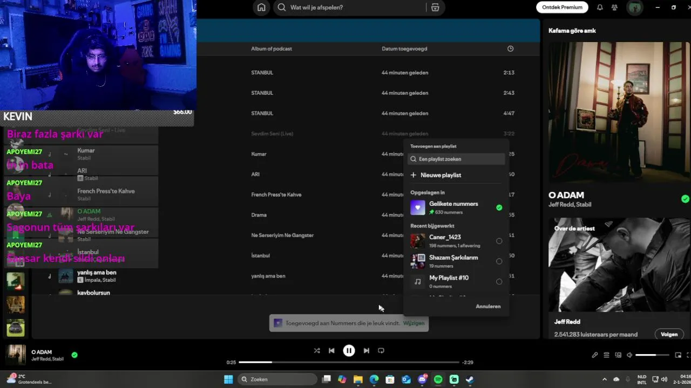This screenshot has height=388, width=691.
Task: Select My Playlist #10 radio circle
Action: (x=499, y=281)
